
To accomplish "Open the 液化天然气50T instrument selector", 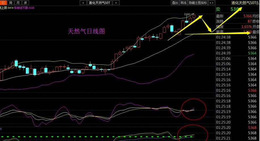I will click(x=100, y=3).
